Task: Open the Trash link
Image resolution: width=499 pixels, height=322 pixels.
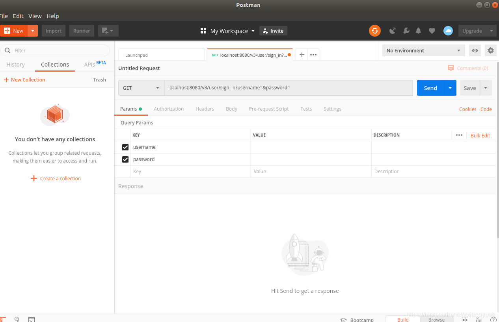Action: 99,80
